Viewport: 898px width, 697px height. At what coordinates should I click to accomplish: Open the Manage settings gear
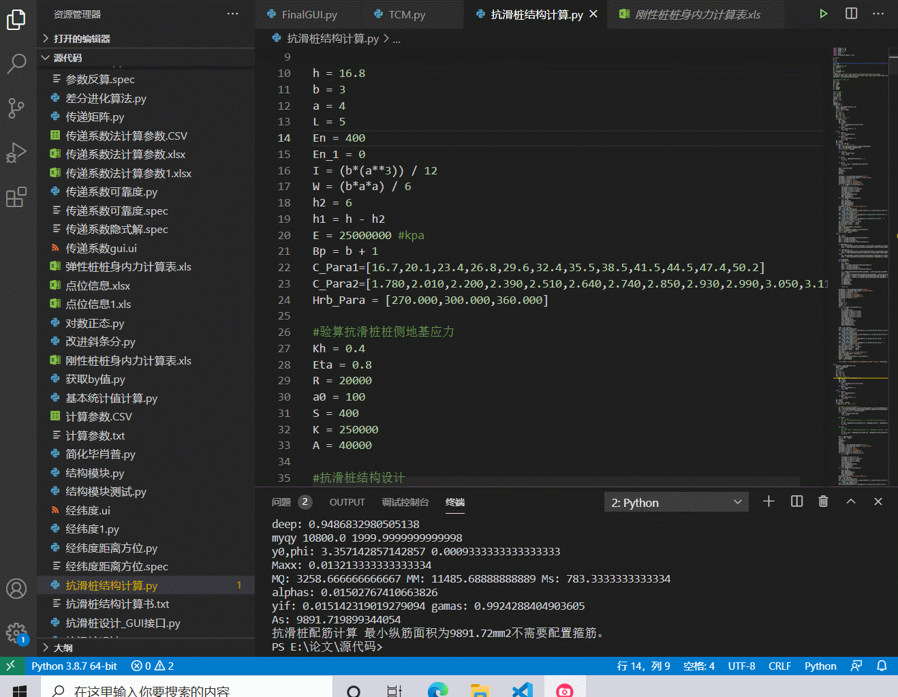coord(16,634)
